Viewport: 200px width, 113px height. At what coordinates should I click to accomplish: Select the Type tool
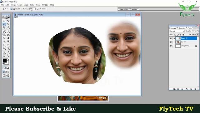(8, 45)
